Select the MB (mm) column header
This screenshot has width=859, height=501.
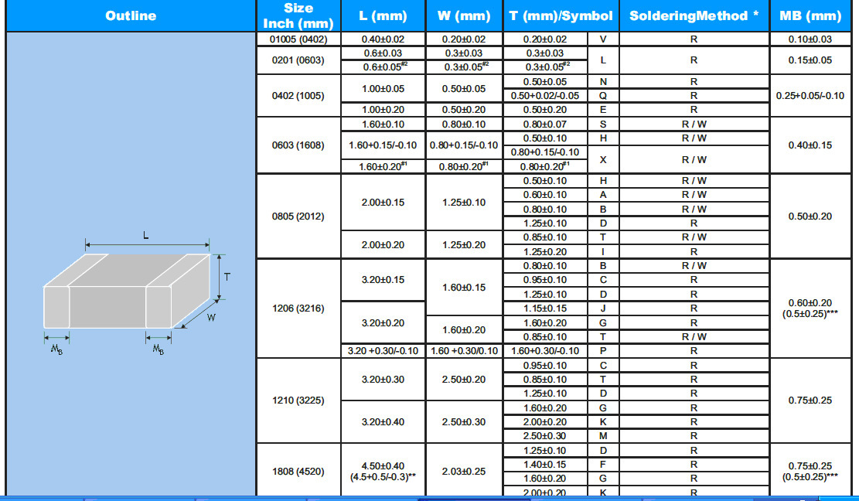(x=810, y=16)
